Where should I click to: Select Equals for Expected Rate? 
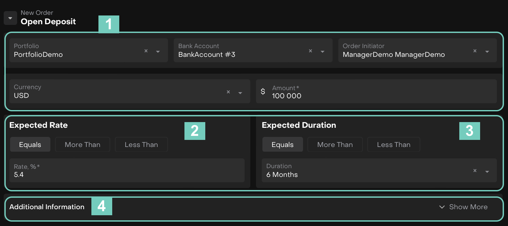point(30,145)
